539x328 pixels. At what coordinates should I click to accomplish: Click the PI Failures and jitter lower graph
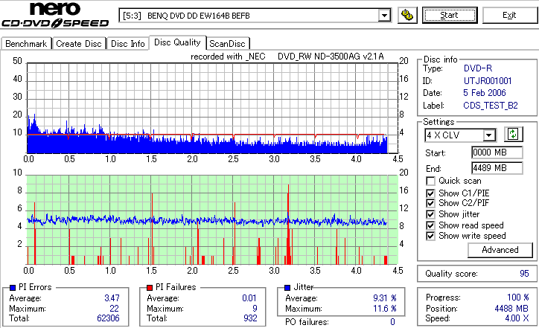212,220
